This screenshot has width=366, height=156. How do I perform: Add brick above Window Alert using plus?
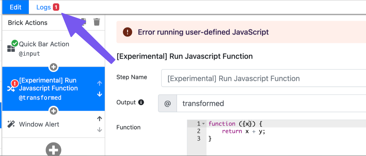coord(53,111)
